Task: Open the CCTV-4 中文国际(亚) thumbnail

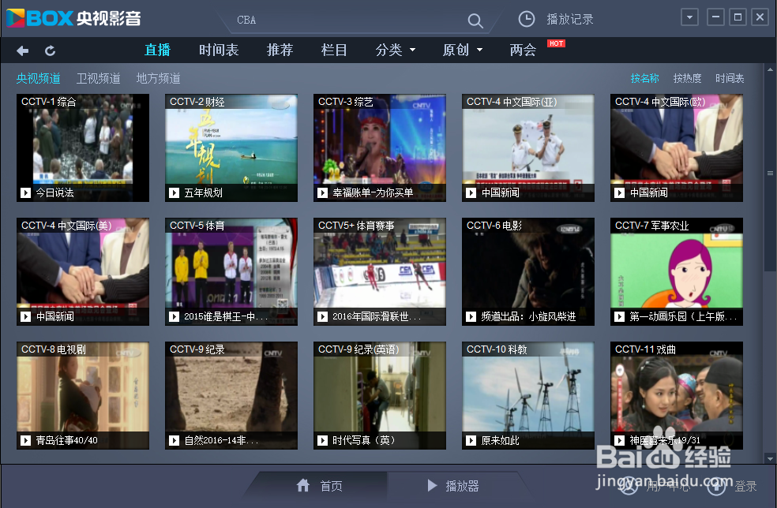Action: (x=528, y=148)
